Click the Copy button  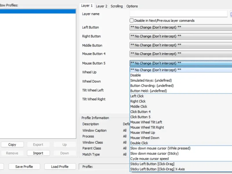[12, 144]
